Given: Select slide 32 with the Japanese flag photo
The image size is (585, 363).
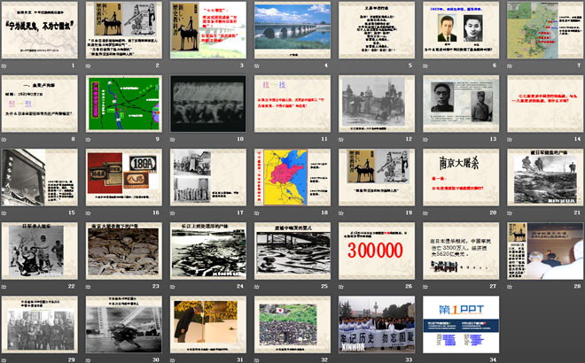Looking at the screenshot, I should pyautogui.click(x=292, y=325).
